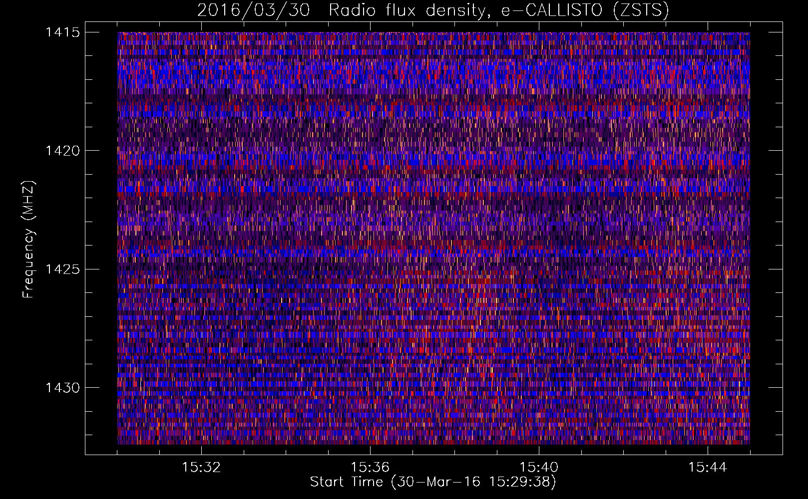808x499 pixels.
Task: Select the 1425 frequency tick label
Action: click(x=62, y=269)
